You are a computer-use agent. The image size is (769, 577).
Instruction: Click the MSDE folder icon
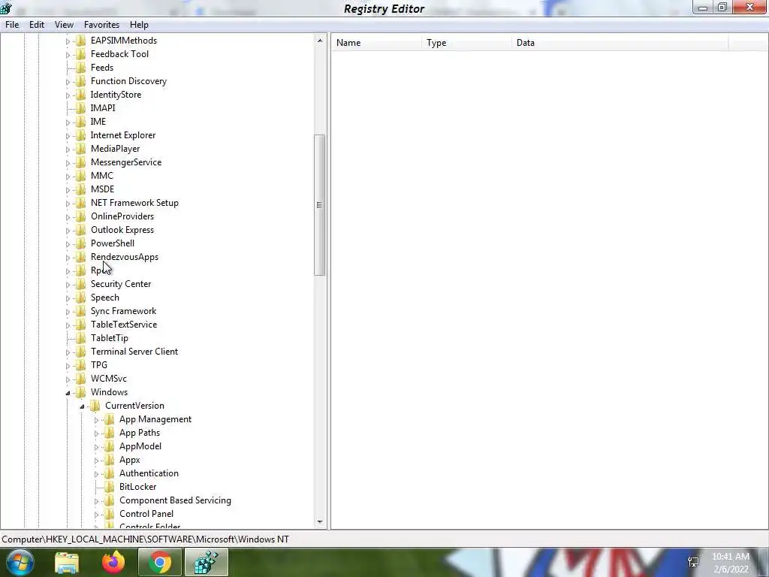(x=81, y=189)
